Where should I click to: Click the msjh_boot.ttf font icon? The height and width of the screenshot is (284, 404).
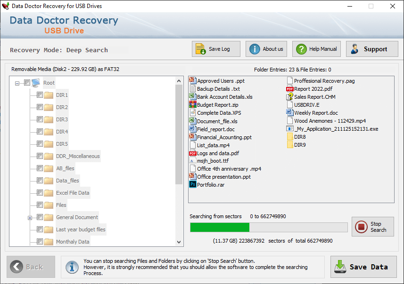click(x=192, y=161)
